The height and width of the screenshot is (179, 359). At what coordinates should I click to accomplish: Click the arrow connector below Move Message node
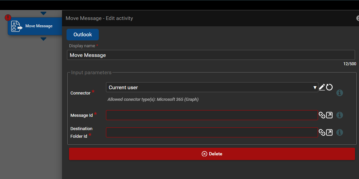point(43,39)
